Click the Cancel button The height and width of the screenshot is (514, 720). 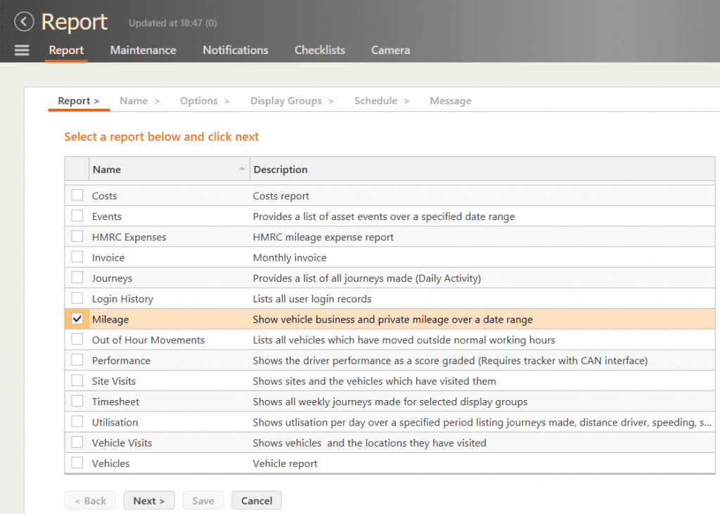point(257,500)
